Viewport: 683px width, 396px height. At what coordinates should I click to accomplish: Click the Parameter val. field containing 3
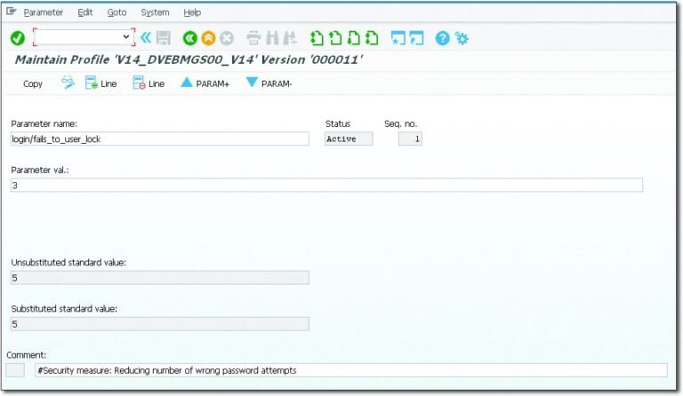tap(326, 186)
